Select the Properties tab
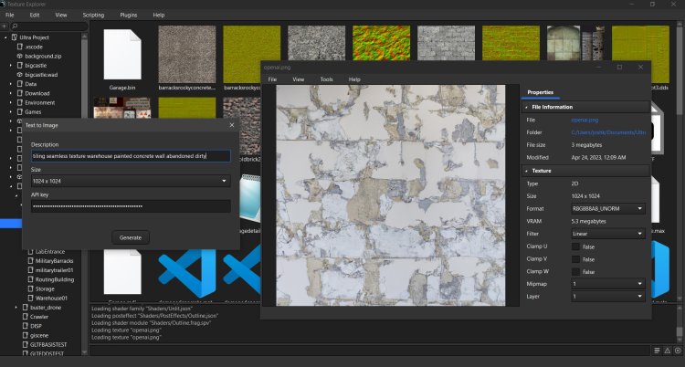 pos(540,92)
